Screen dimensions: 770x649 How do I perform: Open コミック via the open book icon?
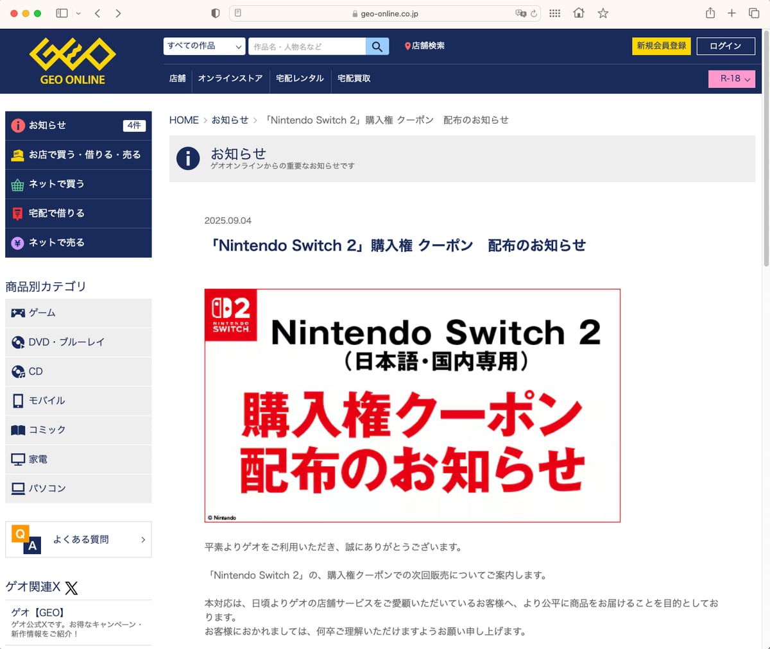click(19, 430)
